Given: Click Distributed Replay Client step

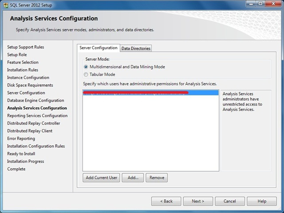Looking at the screenshot, I should pos(30,131).
